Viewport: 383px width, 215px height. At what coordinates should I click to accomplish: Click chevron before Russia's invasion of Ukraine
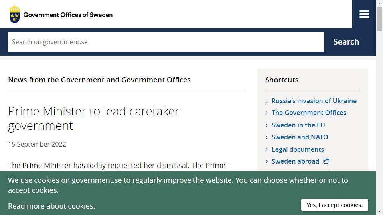[267, 101]
